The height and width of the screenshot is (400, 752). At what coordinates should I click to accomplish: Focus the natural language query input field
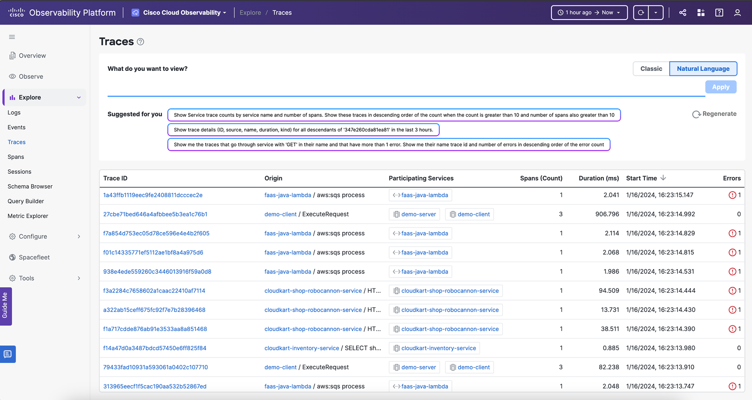(x=406, y=88)
